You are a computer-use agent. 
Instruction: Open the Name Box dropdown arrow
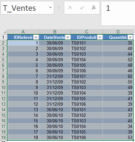click(50, 8)
